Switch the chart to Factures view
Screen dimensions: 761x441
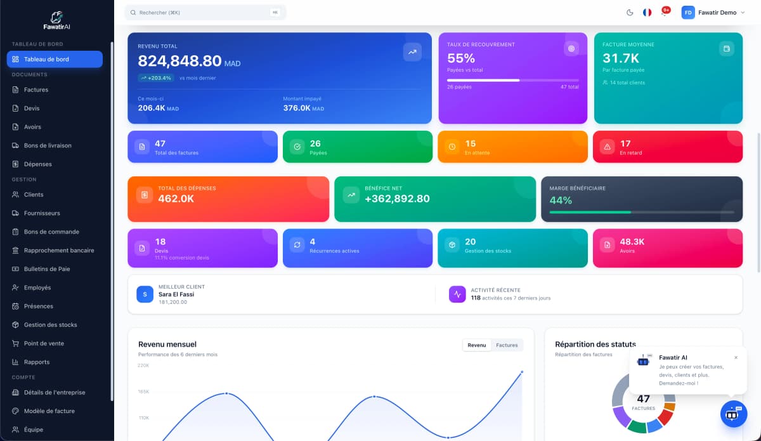click(507, 345)
